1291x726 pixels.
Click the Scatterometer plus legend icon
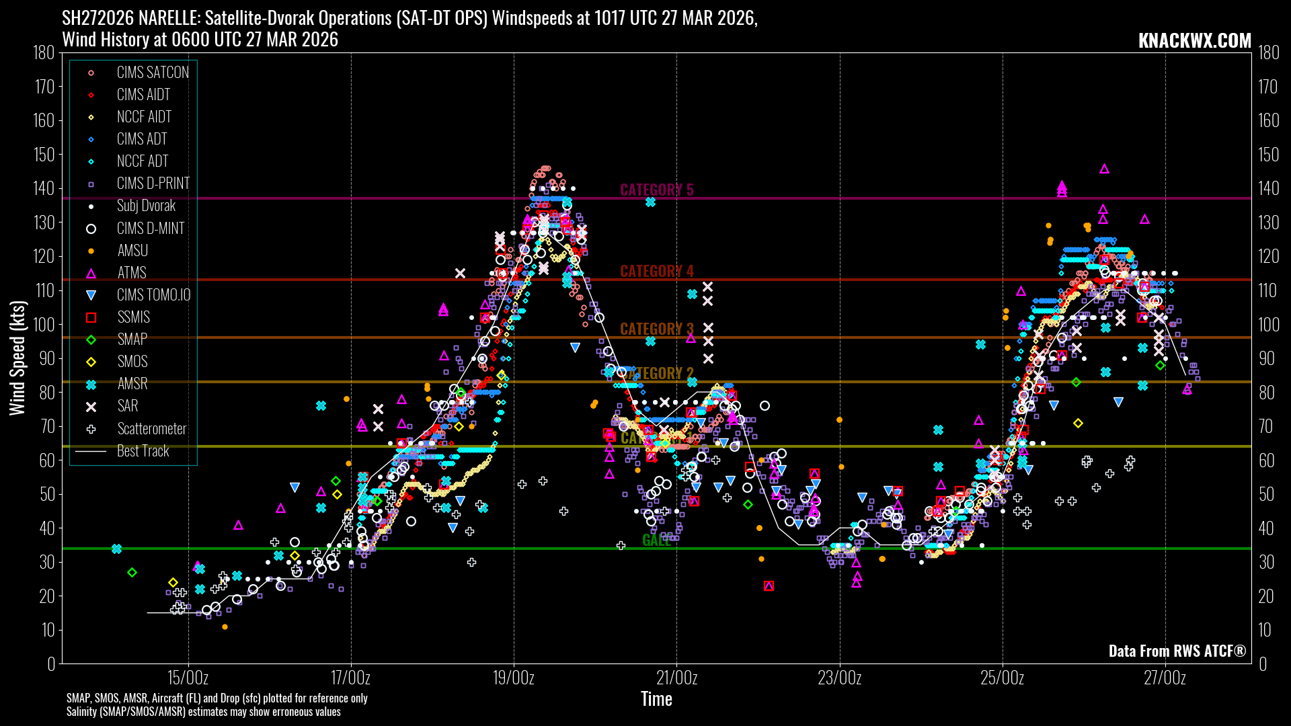point(91,429)
